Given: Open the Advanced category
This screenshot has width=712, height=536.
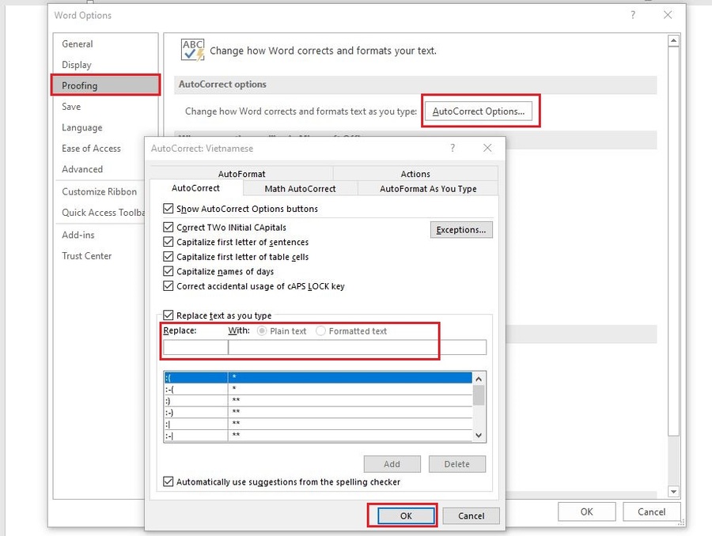Looking at the screenshot, I should [x=100, y=169].
